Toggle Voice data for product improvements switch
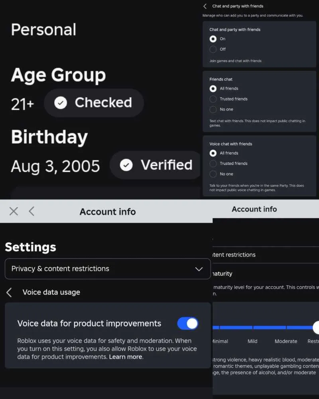 [188, 324]
